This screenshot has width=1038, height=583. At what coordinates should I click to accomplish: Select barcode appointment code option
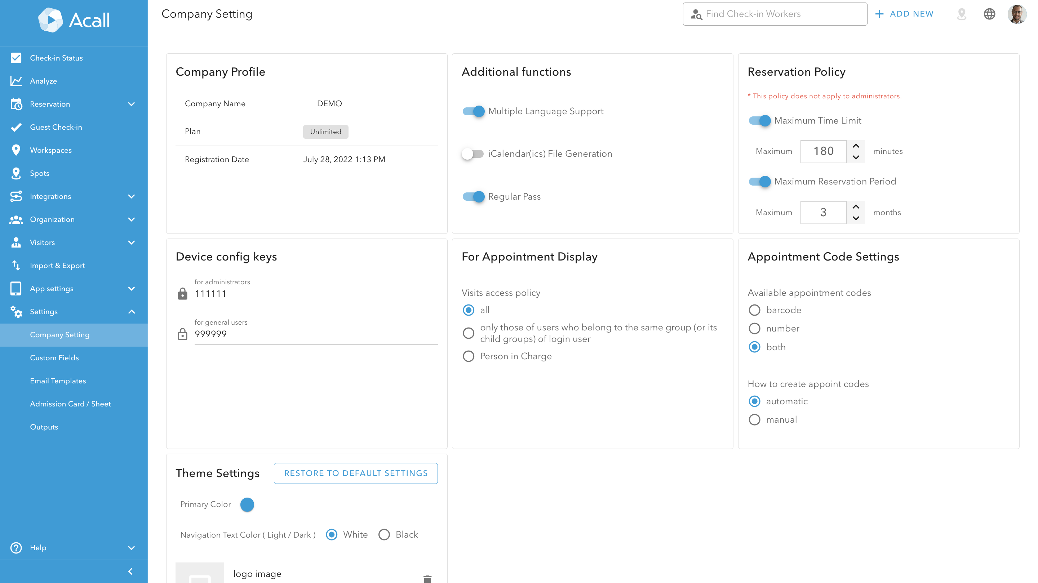[754, 310]
